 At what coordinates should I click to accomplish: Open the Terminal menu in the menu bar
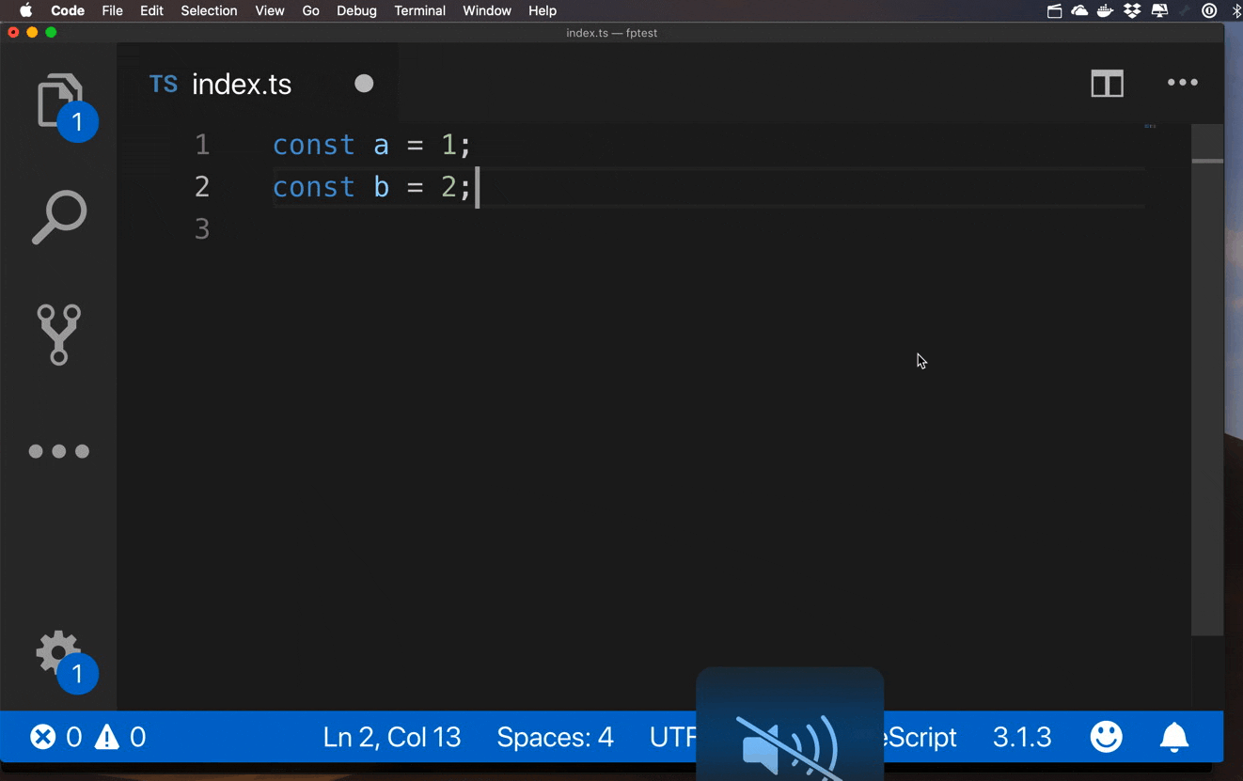(419, 10)
